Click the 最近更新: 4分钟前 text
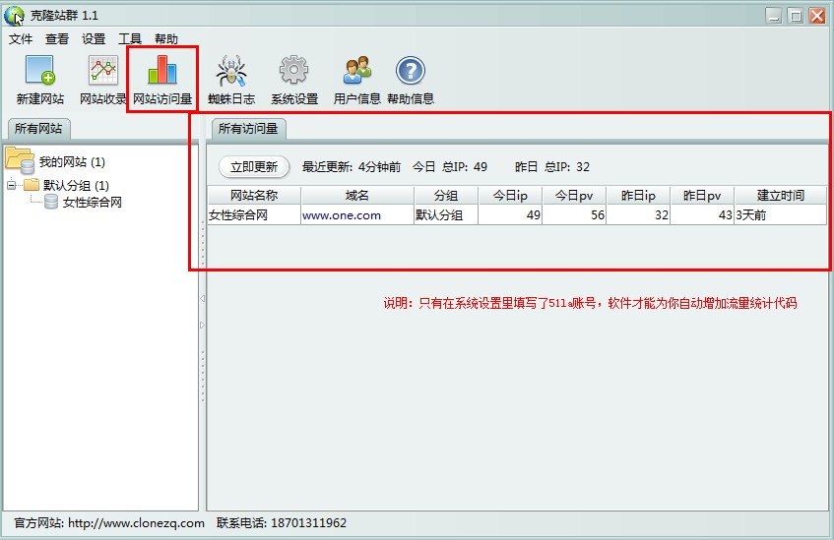The height and width of the screenshot is (540, 834). coord(352,167)
